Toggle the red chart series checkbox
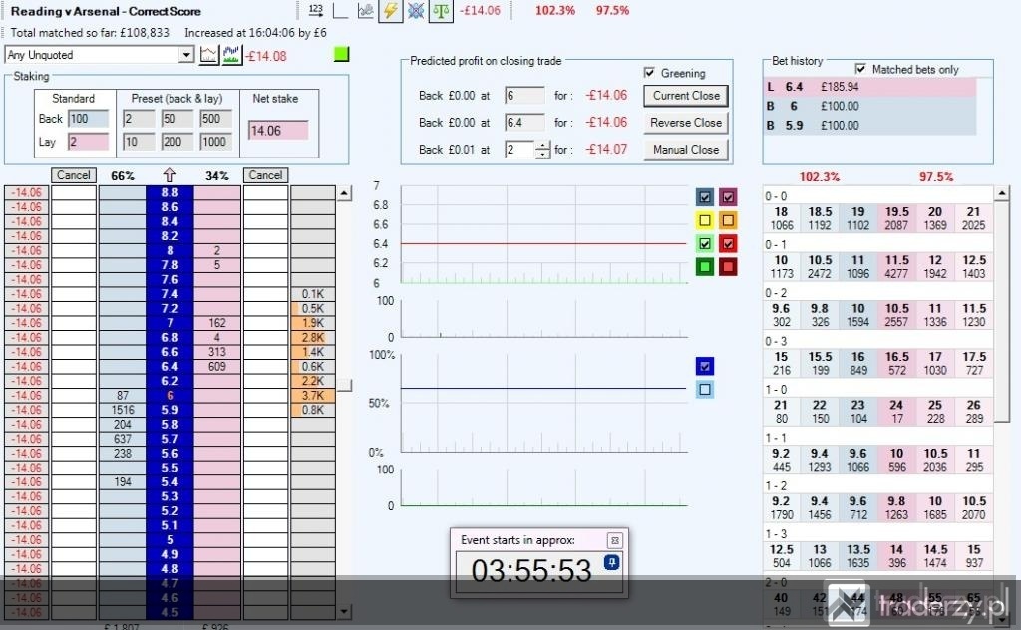Screen dimensions: 1021x630 (x=728, y=244)
